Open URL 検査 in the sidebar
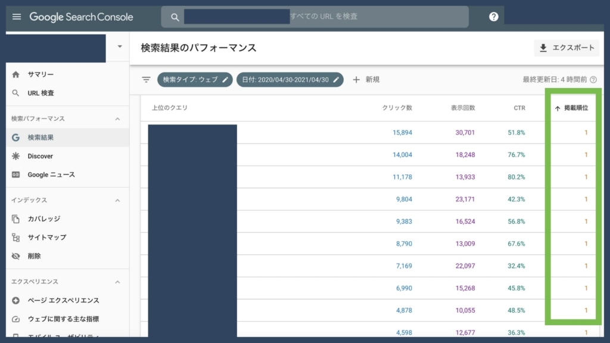This screenshot has height=343, width=610. click(x=67, y=93)
